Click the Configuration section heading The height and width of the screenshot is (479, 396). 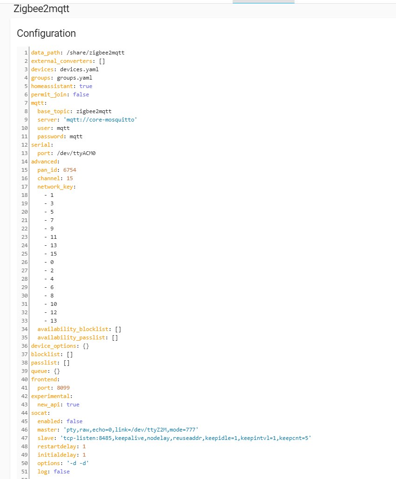pyautogui.click(x=46, y=34)
